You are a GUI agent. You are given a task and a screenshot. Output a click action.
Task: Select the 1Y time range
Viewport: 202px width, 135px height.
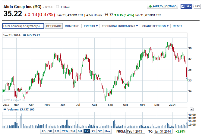tap(87, 131)
